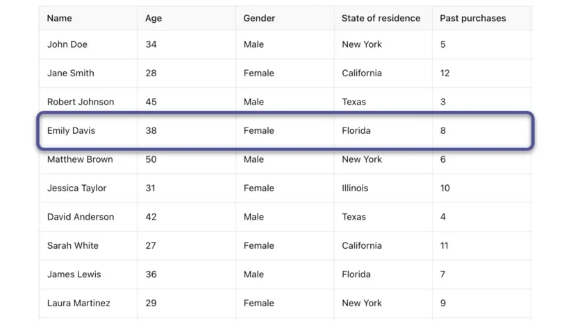Select the David Anderson name cell

(81, 217)
